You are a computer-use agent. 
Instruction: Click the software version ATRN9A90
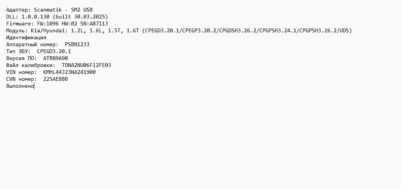pyautogui.click(x=56, y=58)
